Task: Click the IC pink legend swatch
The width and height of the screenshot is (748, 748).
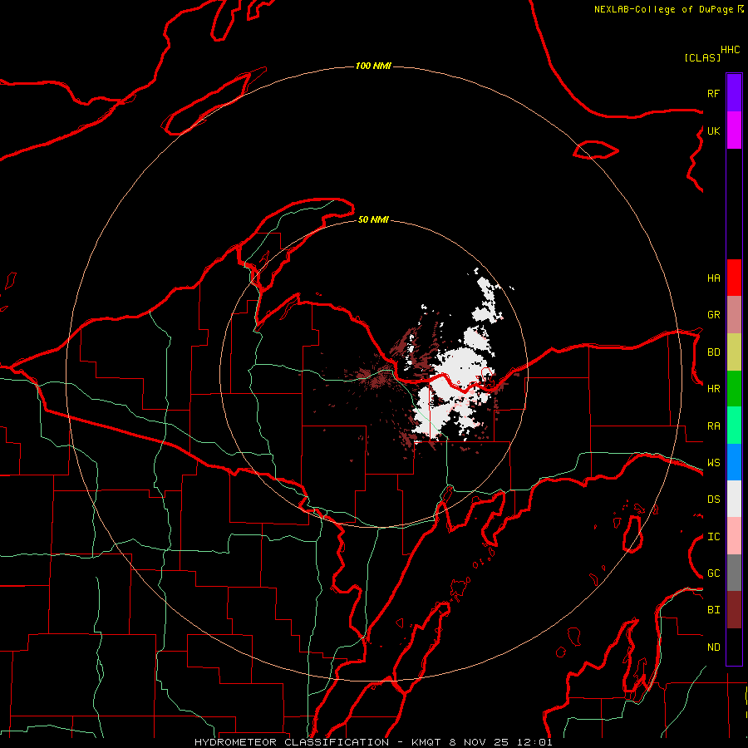Action: coord(734,536)
